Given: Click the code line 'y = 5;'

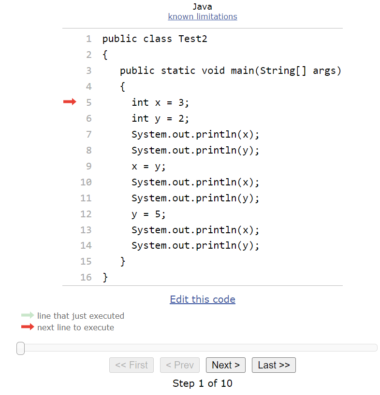Looking at the screenshot, I should pos(148,214).
